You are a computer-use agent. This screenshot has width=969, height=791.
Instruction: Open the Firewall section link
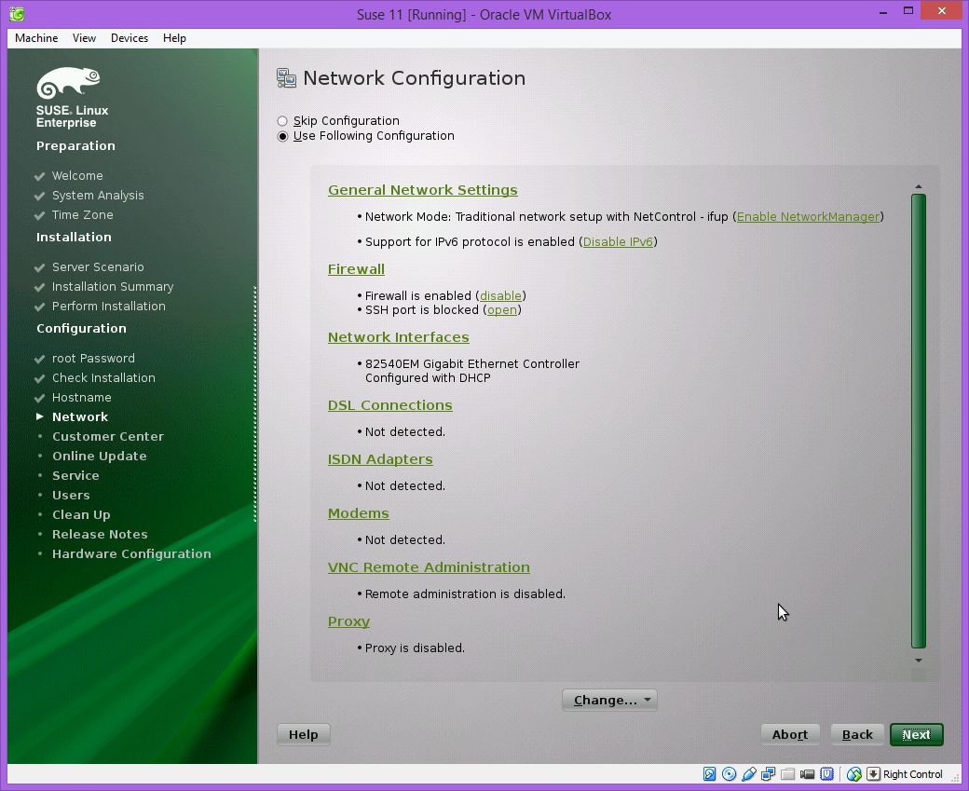pyautogui.click(x=356, y=269)
